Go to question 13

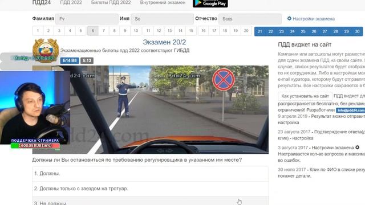169,31
